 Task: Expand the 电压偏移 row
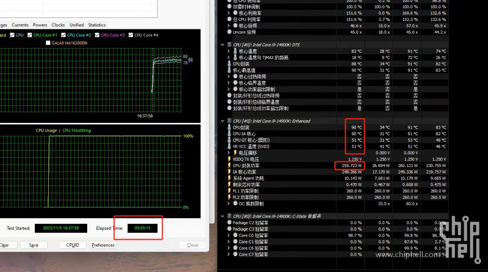click(x=229, y=153)
